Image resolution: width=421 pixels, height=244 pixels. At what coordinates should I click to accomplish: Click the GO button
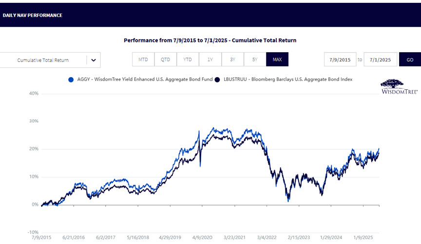coord(410,60)
